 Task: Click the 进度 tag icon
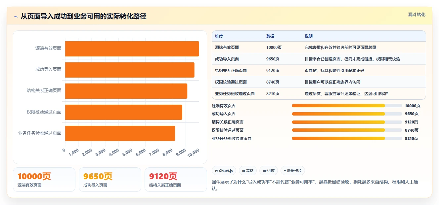tap(264, 171)
